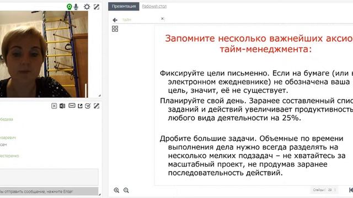The image size is (353, 198).
Task: Expand the chat panel to fullscreen
Action: click(97, 106)
